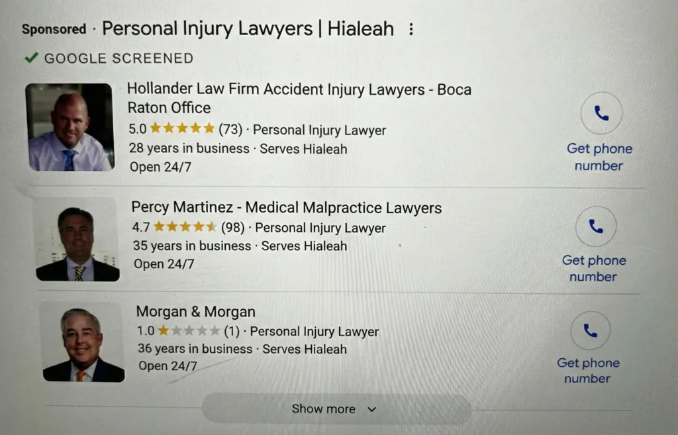Viewport: 678px width, 435px height.
Task: Click the Google Screened green checkmark
Action: click(30, 58)
